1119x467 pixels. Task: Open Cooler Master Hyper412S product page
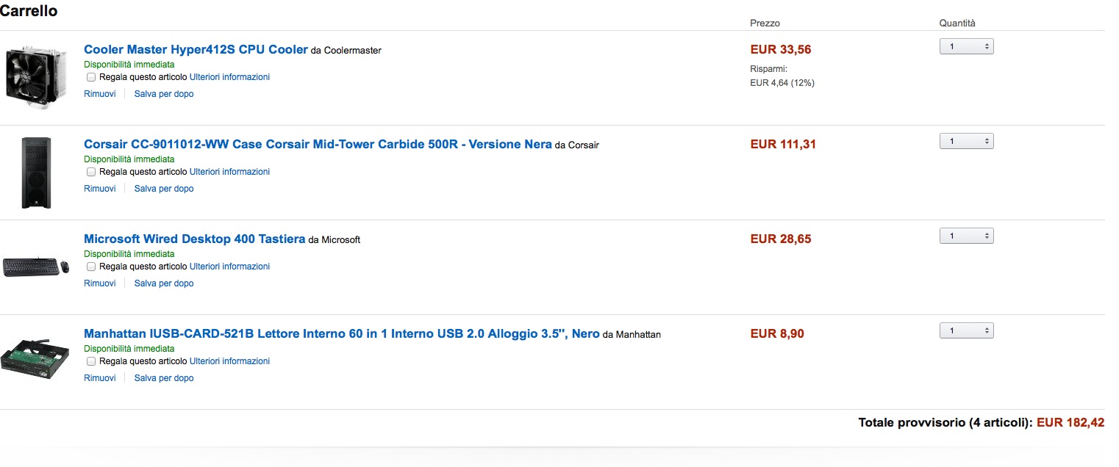(x=196, y=50)
